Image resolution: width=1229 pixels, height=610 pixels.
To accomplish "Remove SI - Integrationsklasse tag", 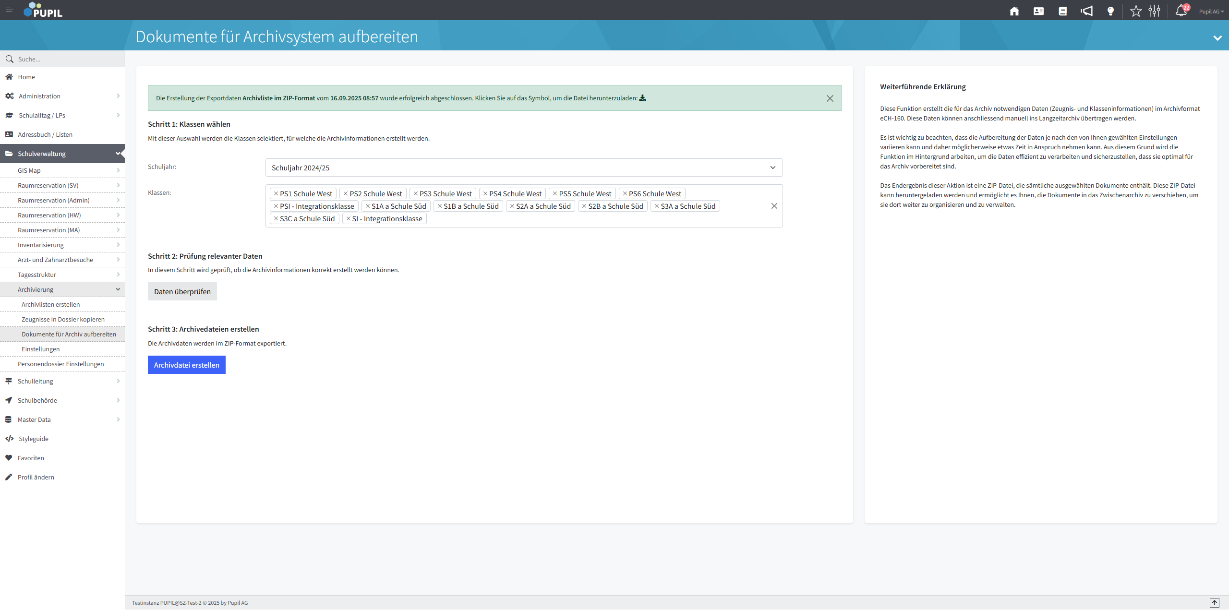I will [x=348, y=218].
